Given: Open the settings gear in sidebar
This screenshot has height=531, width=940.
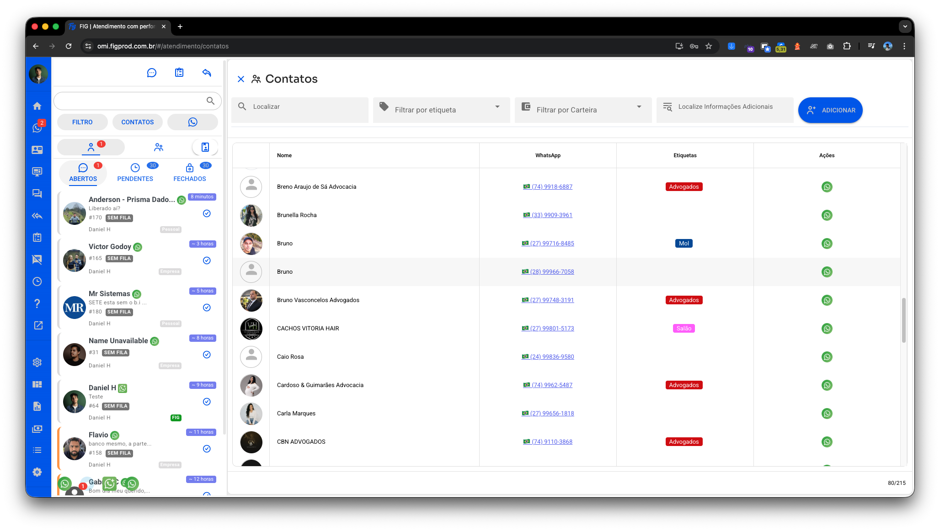Looking at the screenshot, I should (x=37, y=362).
